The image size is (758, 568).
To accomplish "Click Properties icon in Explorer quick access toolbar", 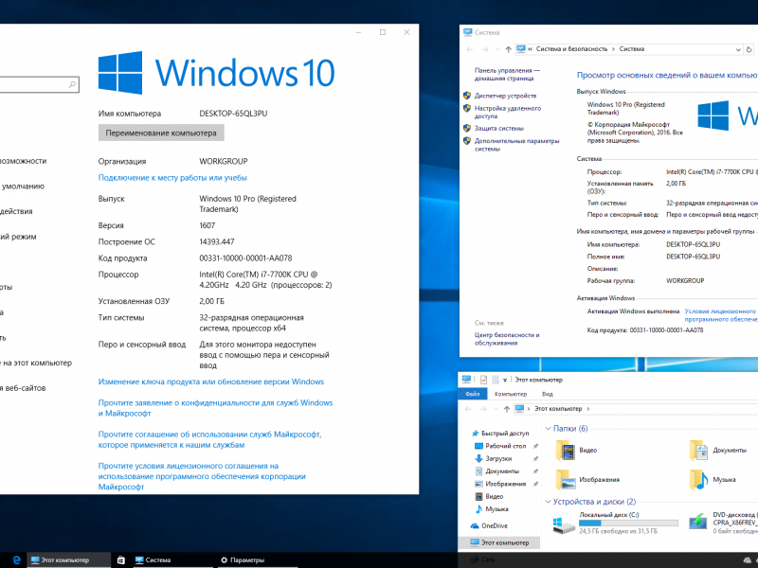I will click(483, 380).
